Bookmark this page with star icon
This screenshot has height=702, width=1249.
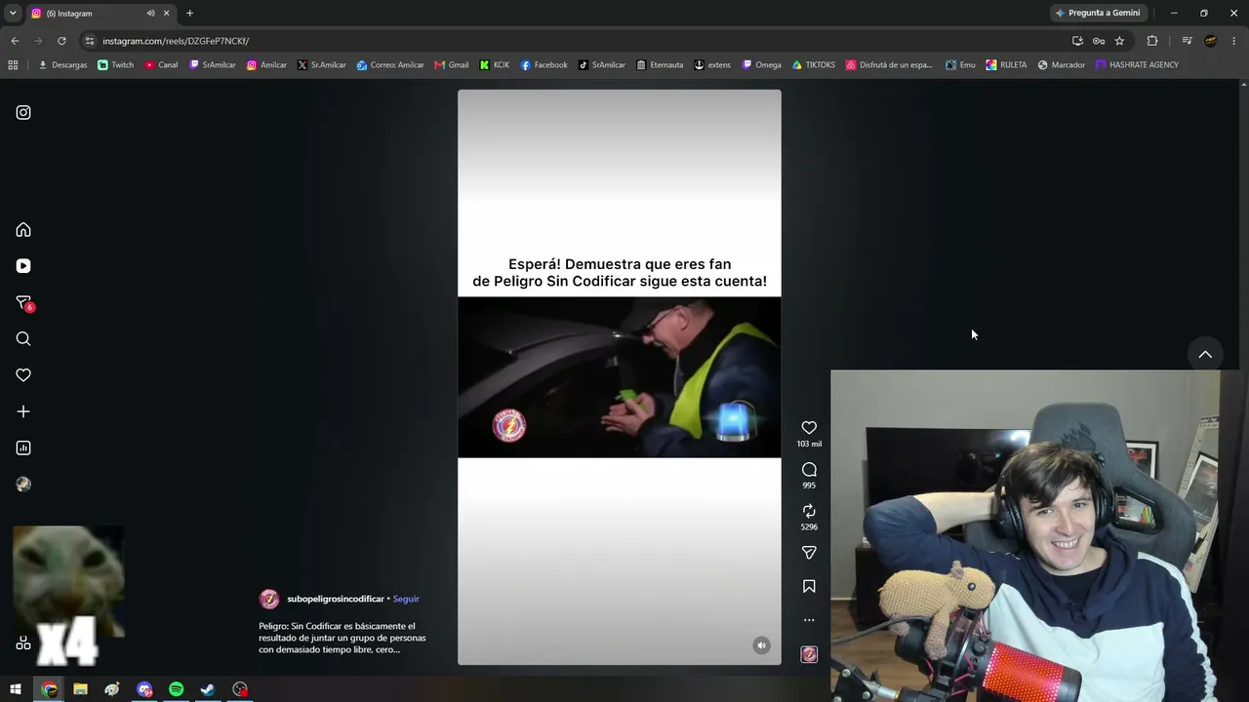pyautogui.click(x=1119, y=41)
